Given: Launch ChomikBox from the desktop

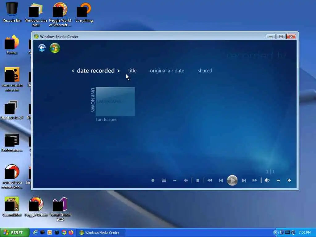Looking at the screenshot, I should pyautogui.click(x=12, y=207).
